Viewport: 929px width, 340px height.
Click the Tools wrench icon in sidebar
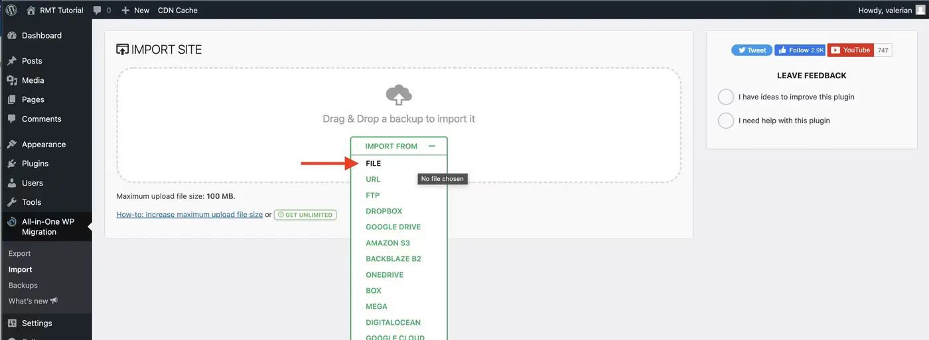pyautogui.click(x=12, y=202)
